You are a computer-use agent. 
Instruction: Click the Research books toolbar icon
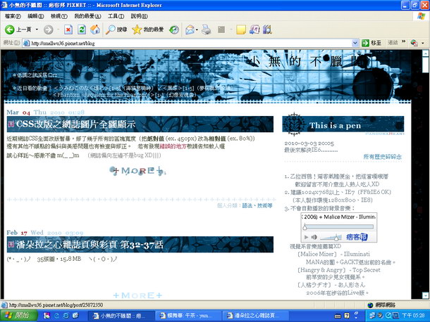267,30
